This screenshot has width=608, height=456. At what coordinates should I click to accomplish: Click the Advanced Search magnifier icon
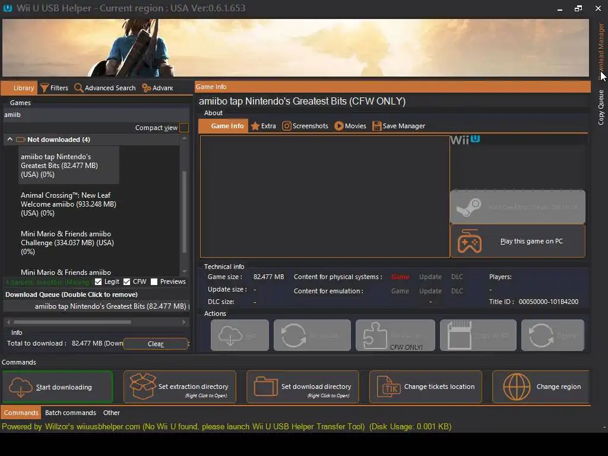tap(78, 88)
